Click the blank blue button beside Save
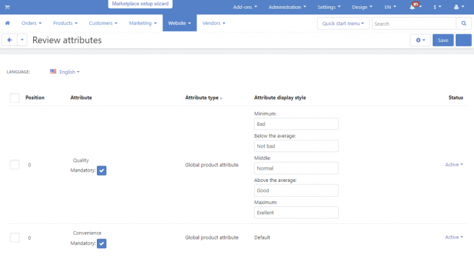This screenshot has height=261, width=474. click(463, 40)
